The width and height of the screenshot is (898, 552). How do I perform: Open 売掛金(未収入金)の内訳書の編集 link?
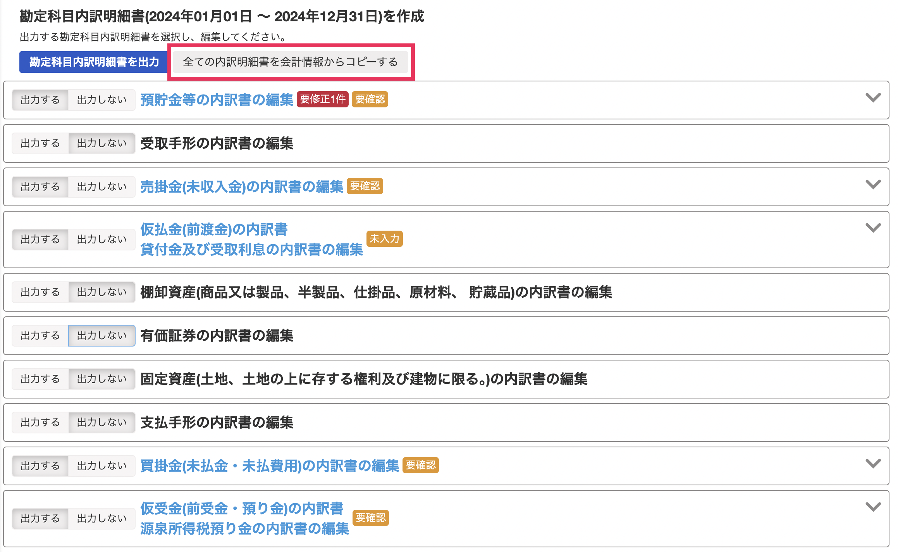coord(242,187)
